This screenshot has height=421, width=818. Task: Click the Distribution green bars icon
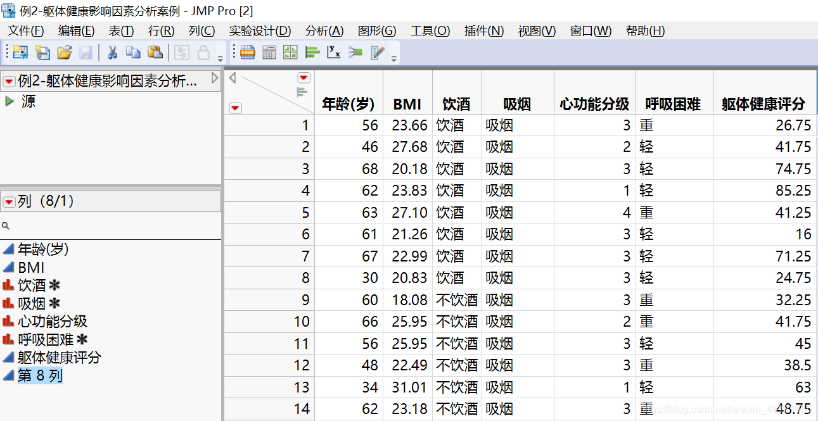coord(312,53)
